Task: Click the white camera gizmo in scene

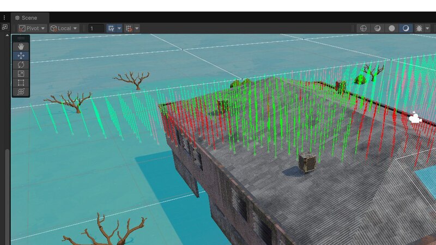Action: [415, 117]
